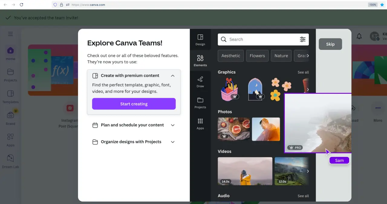The image size is (387, 204).
Task: Click the browser back arrow
Action: coord(5,5)
